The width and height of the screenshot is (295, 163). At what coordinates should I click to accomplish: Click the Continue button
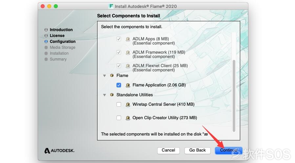pos(229,151)
